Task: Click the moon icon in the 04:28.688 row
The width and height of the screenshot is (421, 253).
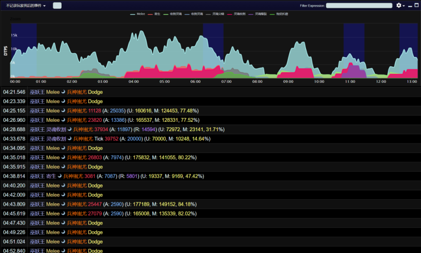Action: [x=70, y=130]
